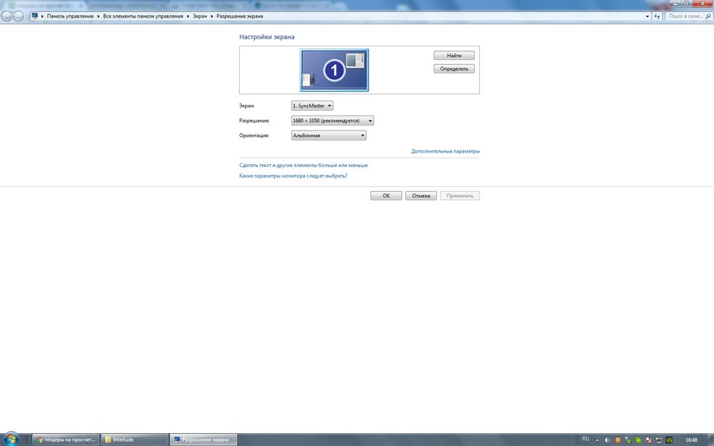Click the Control Panel search field
The height and width of the screenshot is (446, 714).
pos(685,16)
